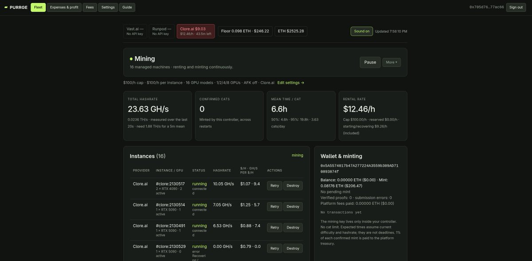Screen dimensions: 532x261
Task: Select the Runpod provider card
Action: coord(162,31)
